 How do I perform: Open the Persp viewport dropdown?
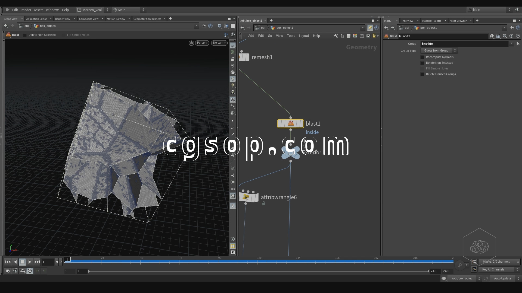pyautogui.click(x=202, y=43)
